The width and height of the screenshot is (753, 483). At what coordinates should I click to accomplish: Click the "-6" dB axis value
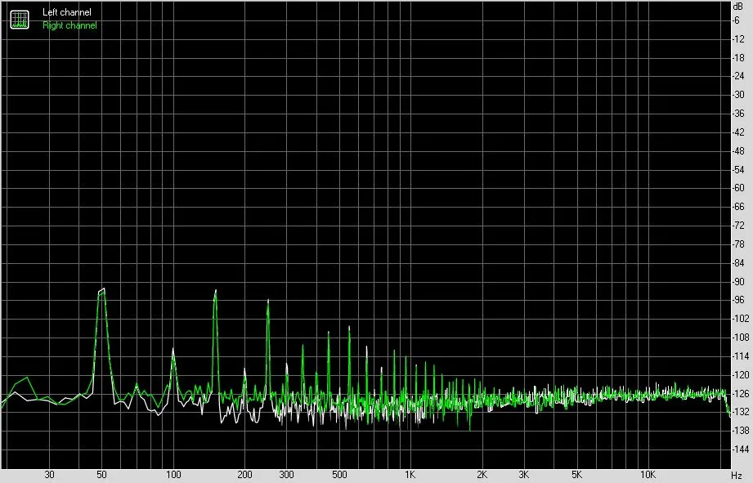click(x=736, y=20)
